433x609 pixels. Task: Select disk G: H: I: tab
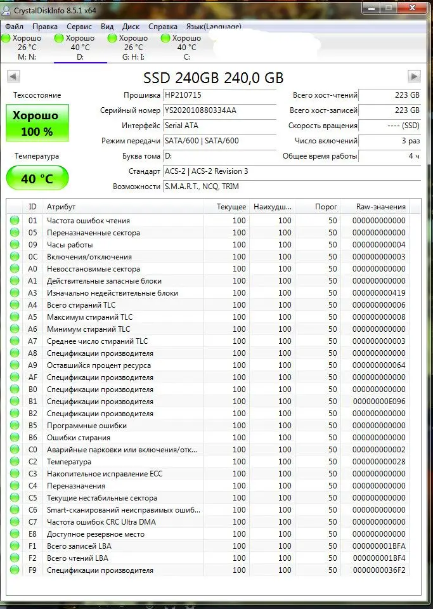tap(134, 48)
